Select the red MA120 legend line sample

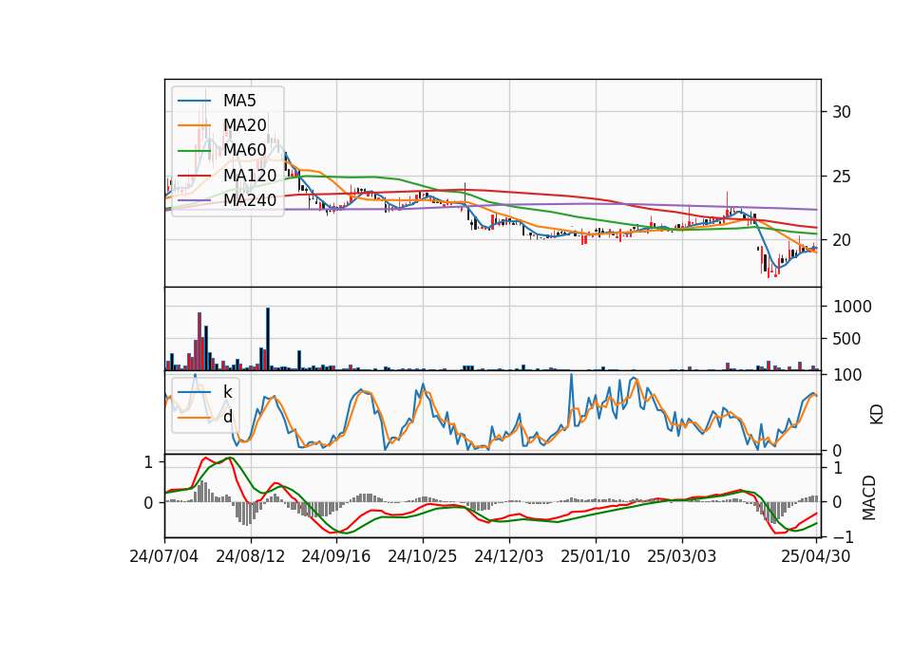(x=195, y=177)
